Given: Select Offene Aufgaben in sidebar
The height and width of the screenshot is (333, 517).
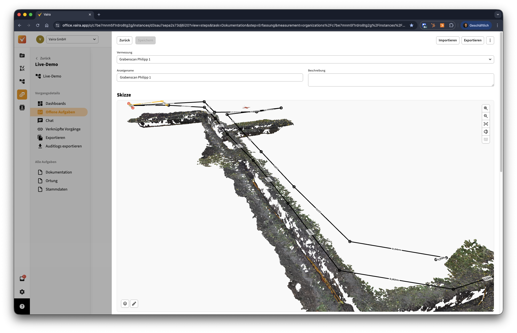Looking at the screenshot, I should coord(60,112).
